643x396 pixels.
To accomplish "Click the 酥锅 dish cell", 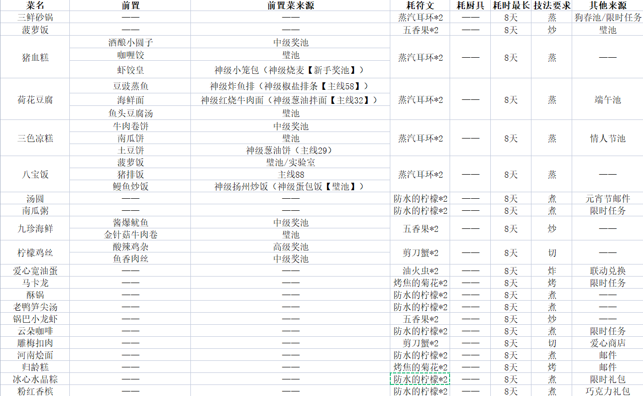I will [35, 295].
